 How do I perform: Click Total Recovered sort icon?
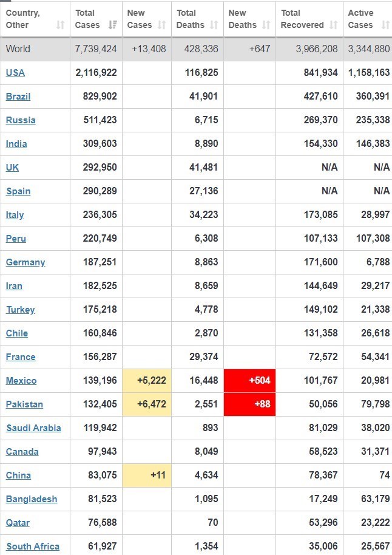333,25
